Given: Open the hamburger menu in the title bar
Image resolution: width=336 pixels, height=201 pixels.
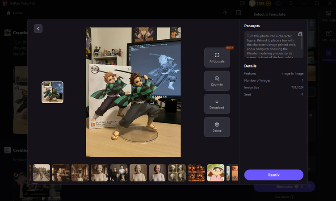Looking at the screenshot, I should point(291,3).
